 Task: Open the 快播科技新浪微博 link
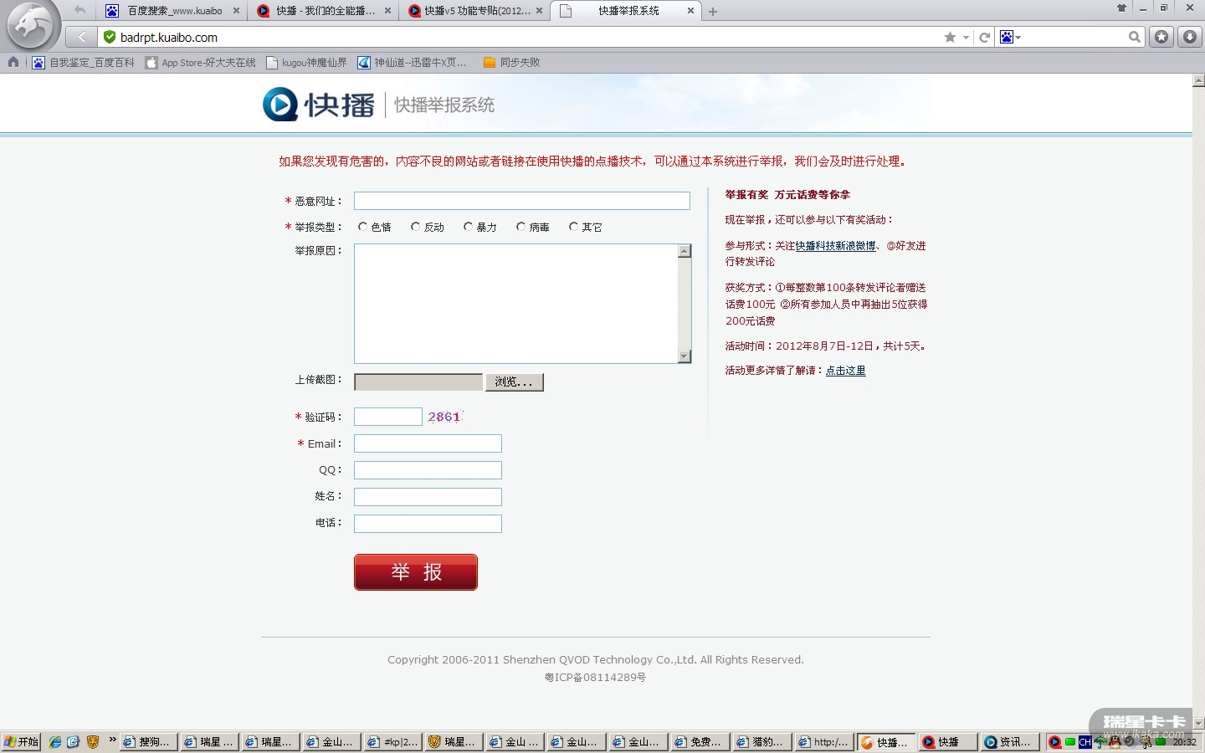835,246
